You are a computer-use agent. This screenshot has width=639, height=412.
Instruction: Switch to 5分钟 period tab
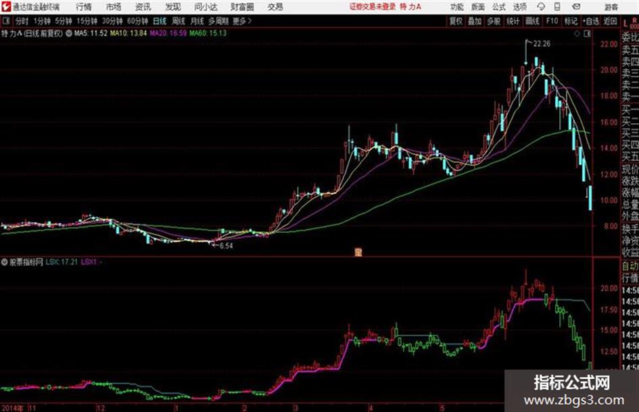[x=63, y=21]
